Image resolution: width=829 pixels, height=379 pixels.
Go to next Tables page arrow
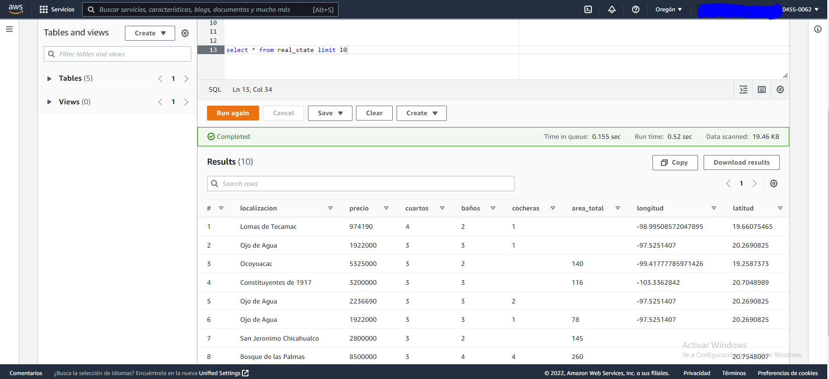tap(186, 79)
